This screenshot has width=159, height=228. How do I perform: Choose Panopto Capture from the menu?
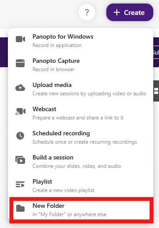pyautogui.click(x=81, y=65)
